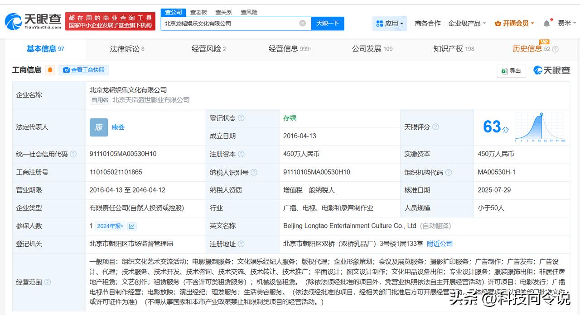This screenshot has height=315, width=580.
Task: Click registration number 110105021101865
Action: click(116, 172)
